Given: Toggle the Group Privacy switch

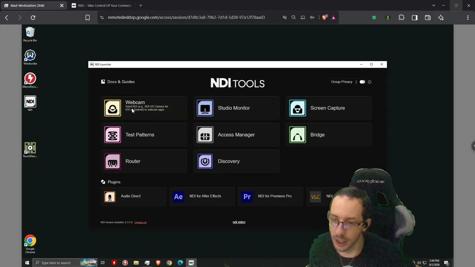Looking at the screenshot, I should coord(362,82).
